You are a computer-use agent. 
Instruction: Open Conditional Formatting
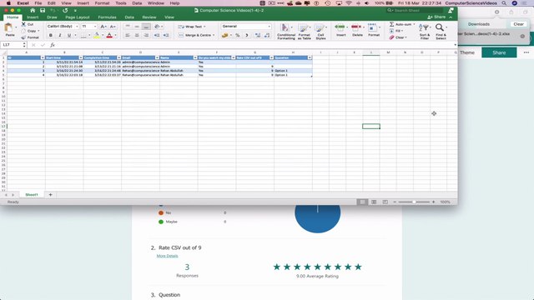[x=286, y=32]
